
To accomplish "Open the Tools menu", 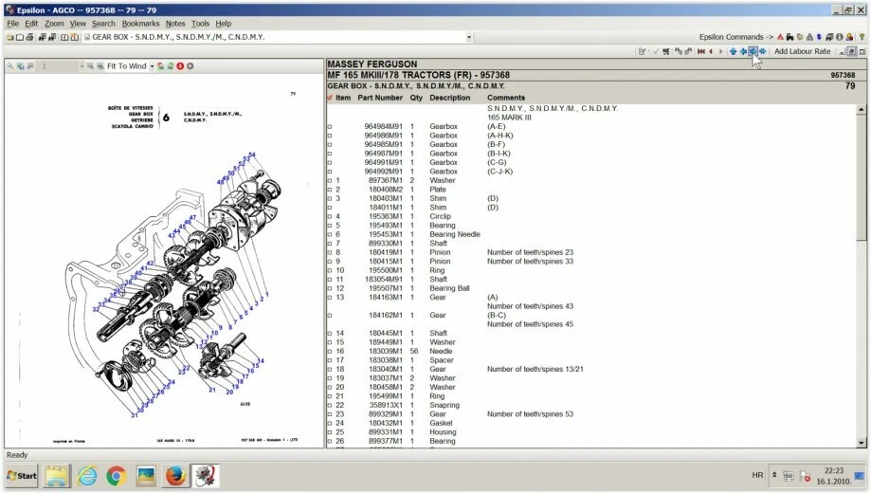I will point(200,24).
